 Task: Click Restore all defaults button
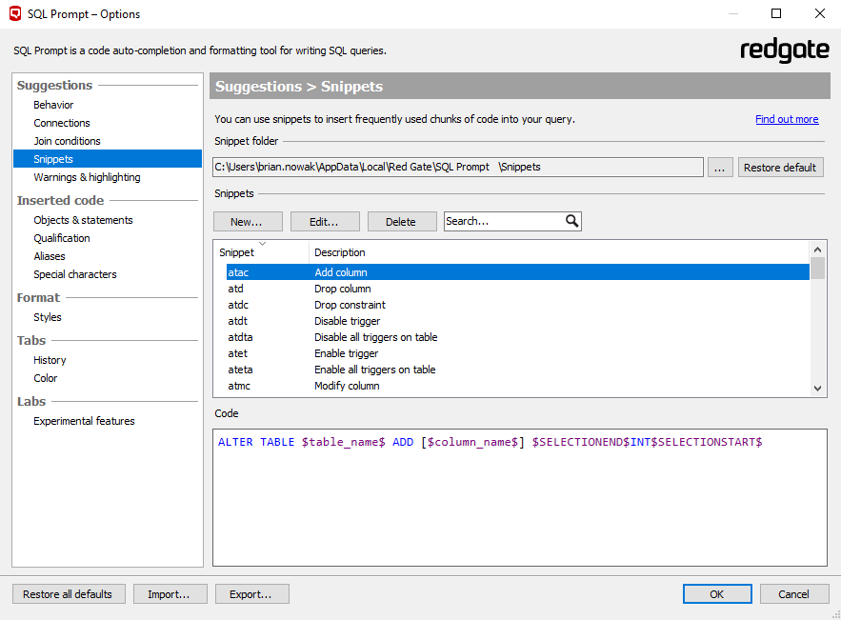click(69, 594)
